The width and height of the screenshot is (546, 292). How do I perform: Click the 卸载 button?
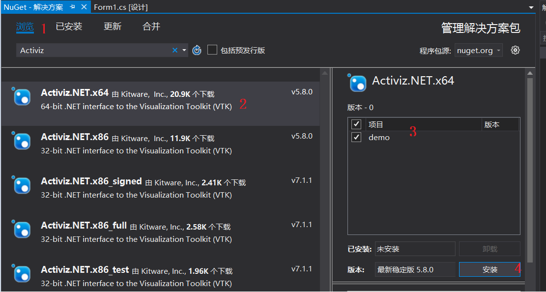(489, 249)
